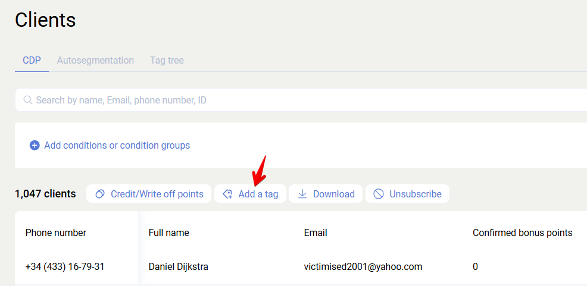Click the crossed-circle Unsubscribe icon

[x=379, y=194]
